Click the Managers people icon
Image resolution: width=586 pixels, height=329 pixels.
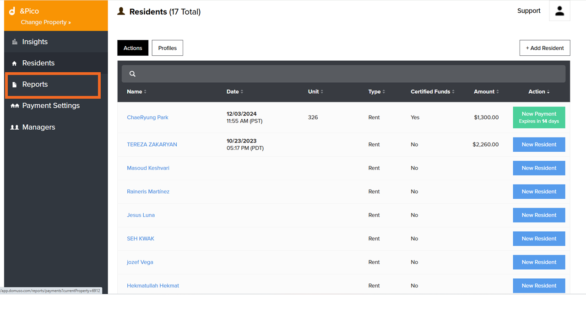click(15, 127)
